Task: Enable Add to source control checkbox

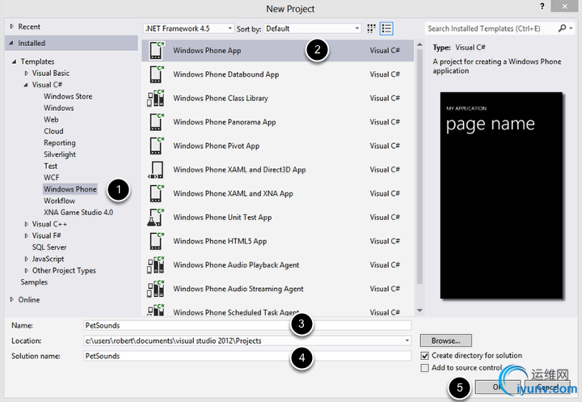Action: (424, 368)
